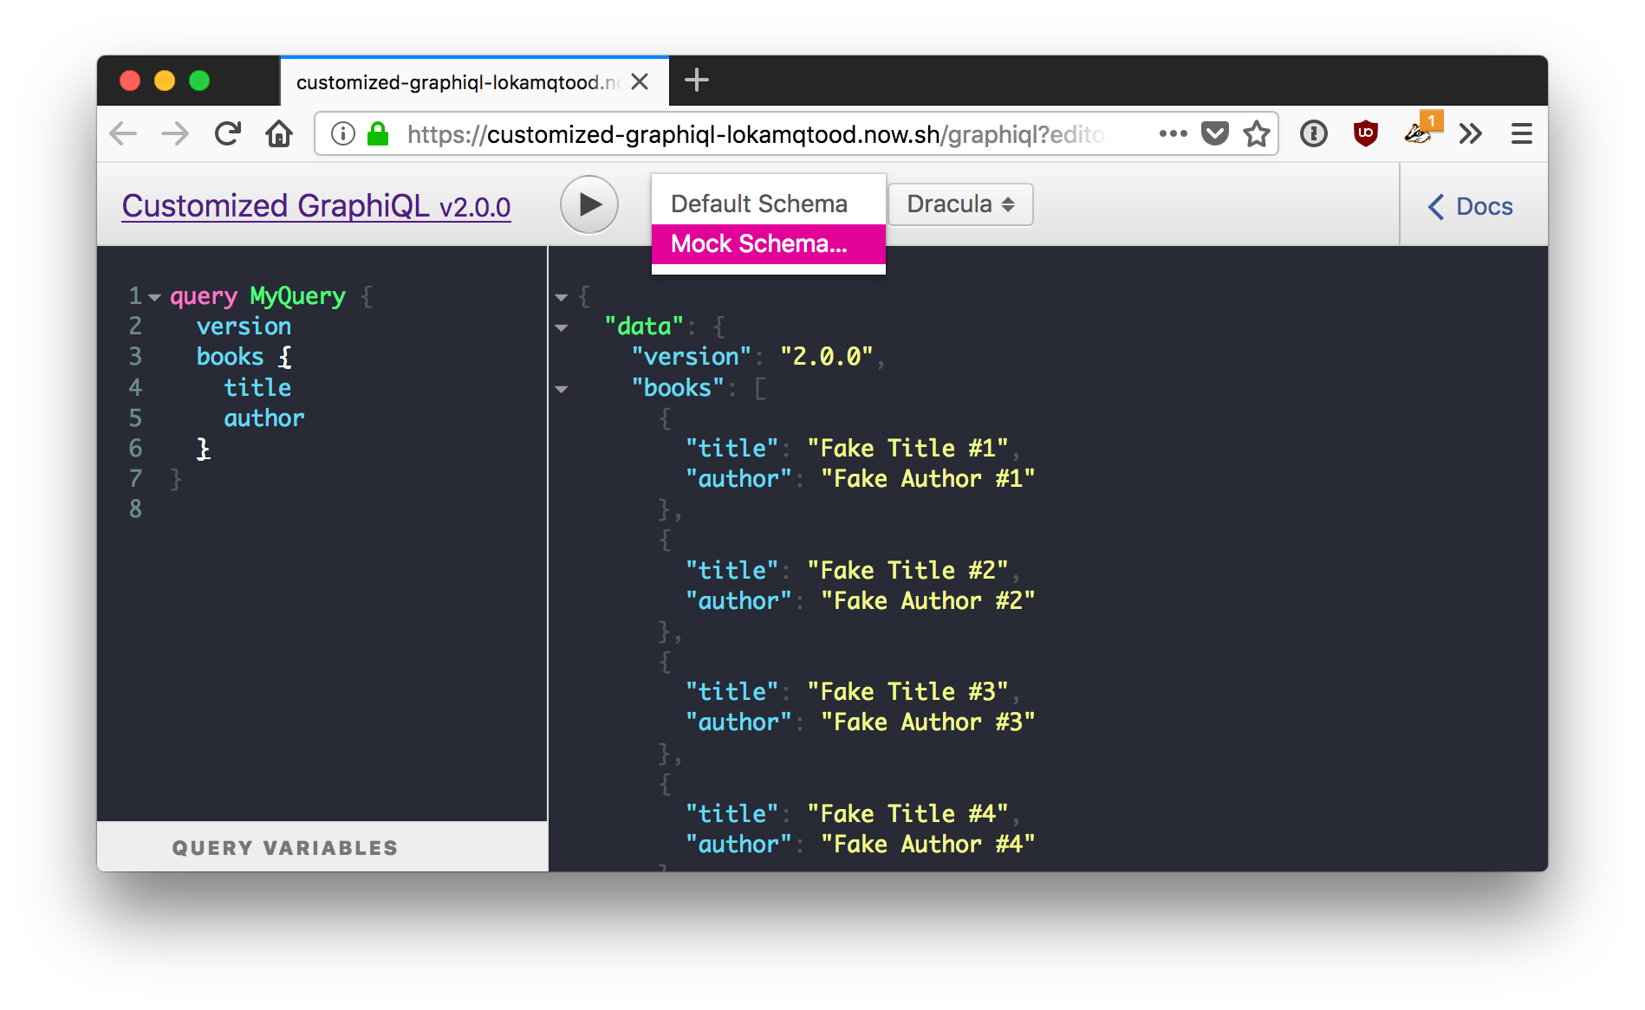
Task: Collapse the root result object arrow
Action: [561, 297]
